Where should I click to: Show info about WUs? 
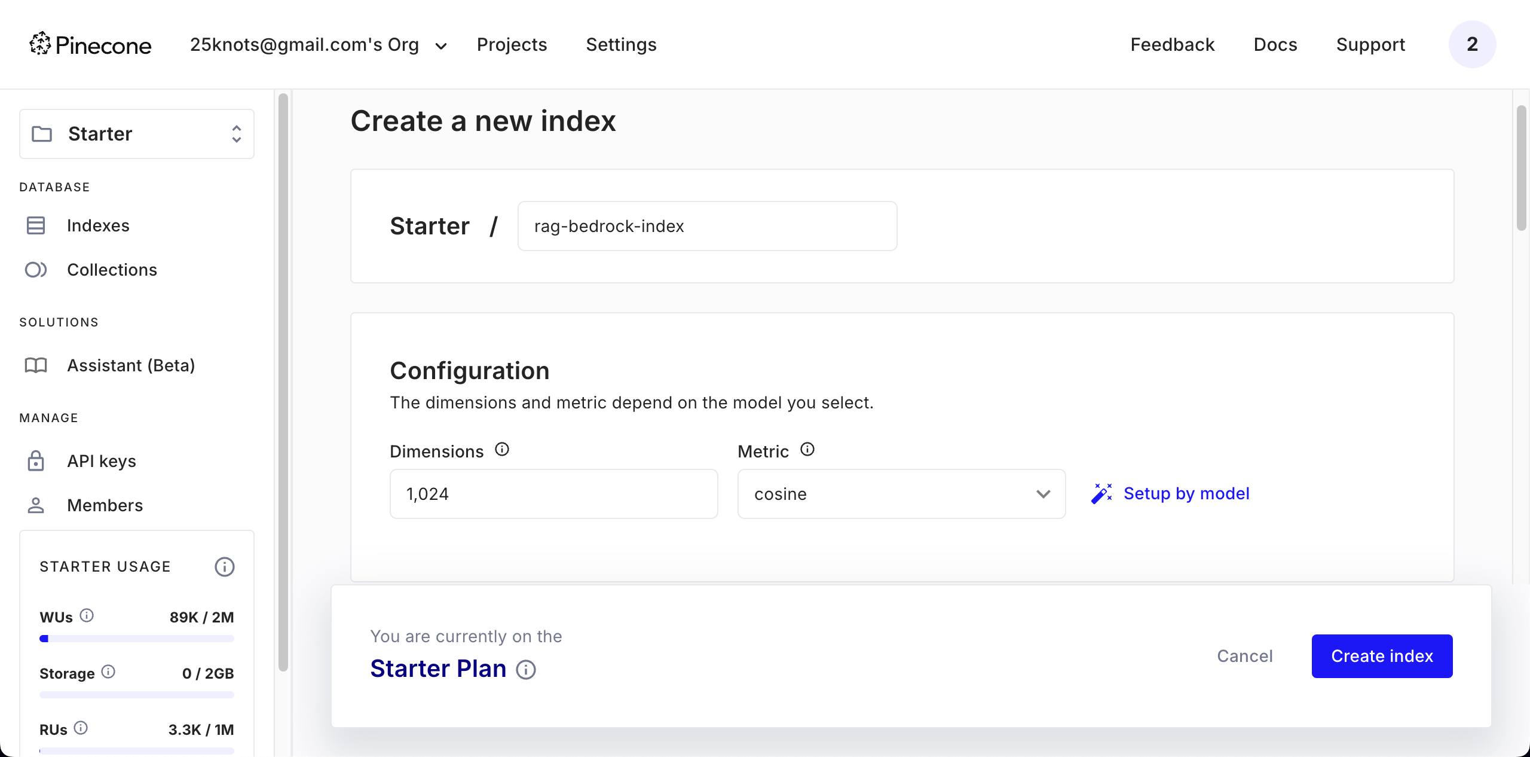click(87, 615)
